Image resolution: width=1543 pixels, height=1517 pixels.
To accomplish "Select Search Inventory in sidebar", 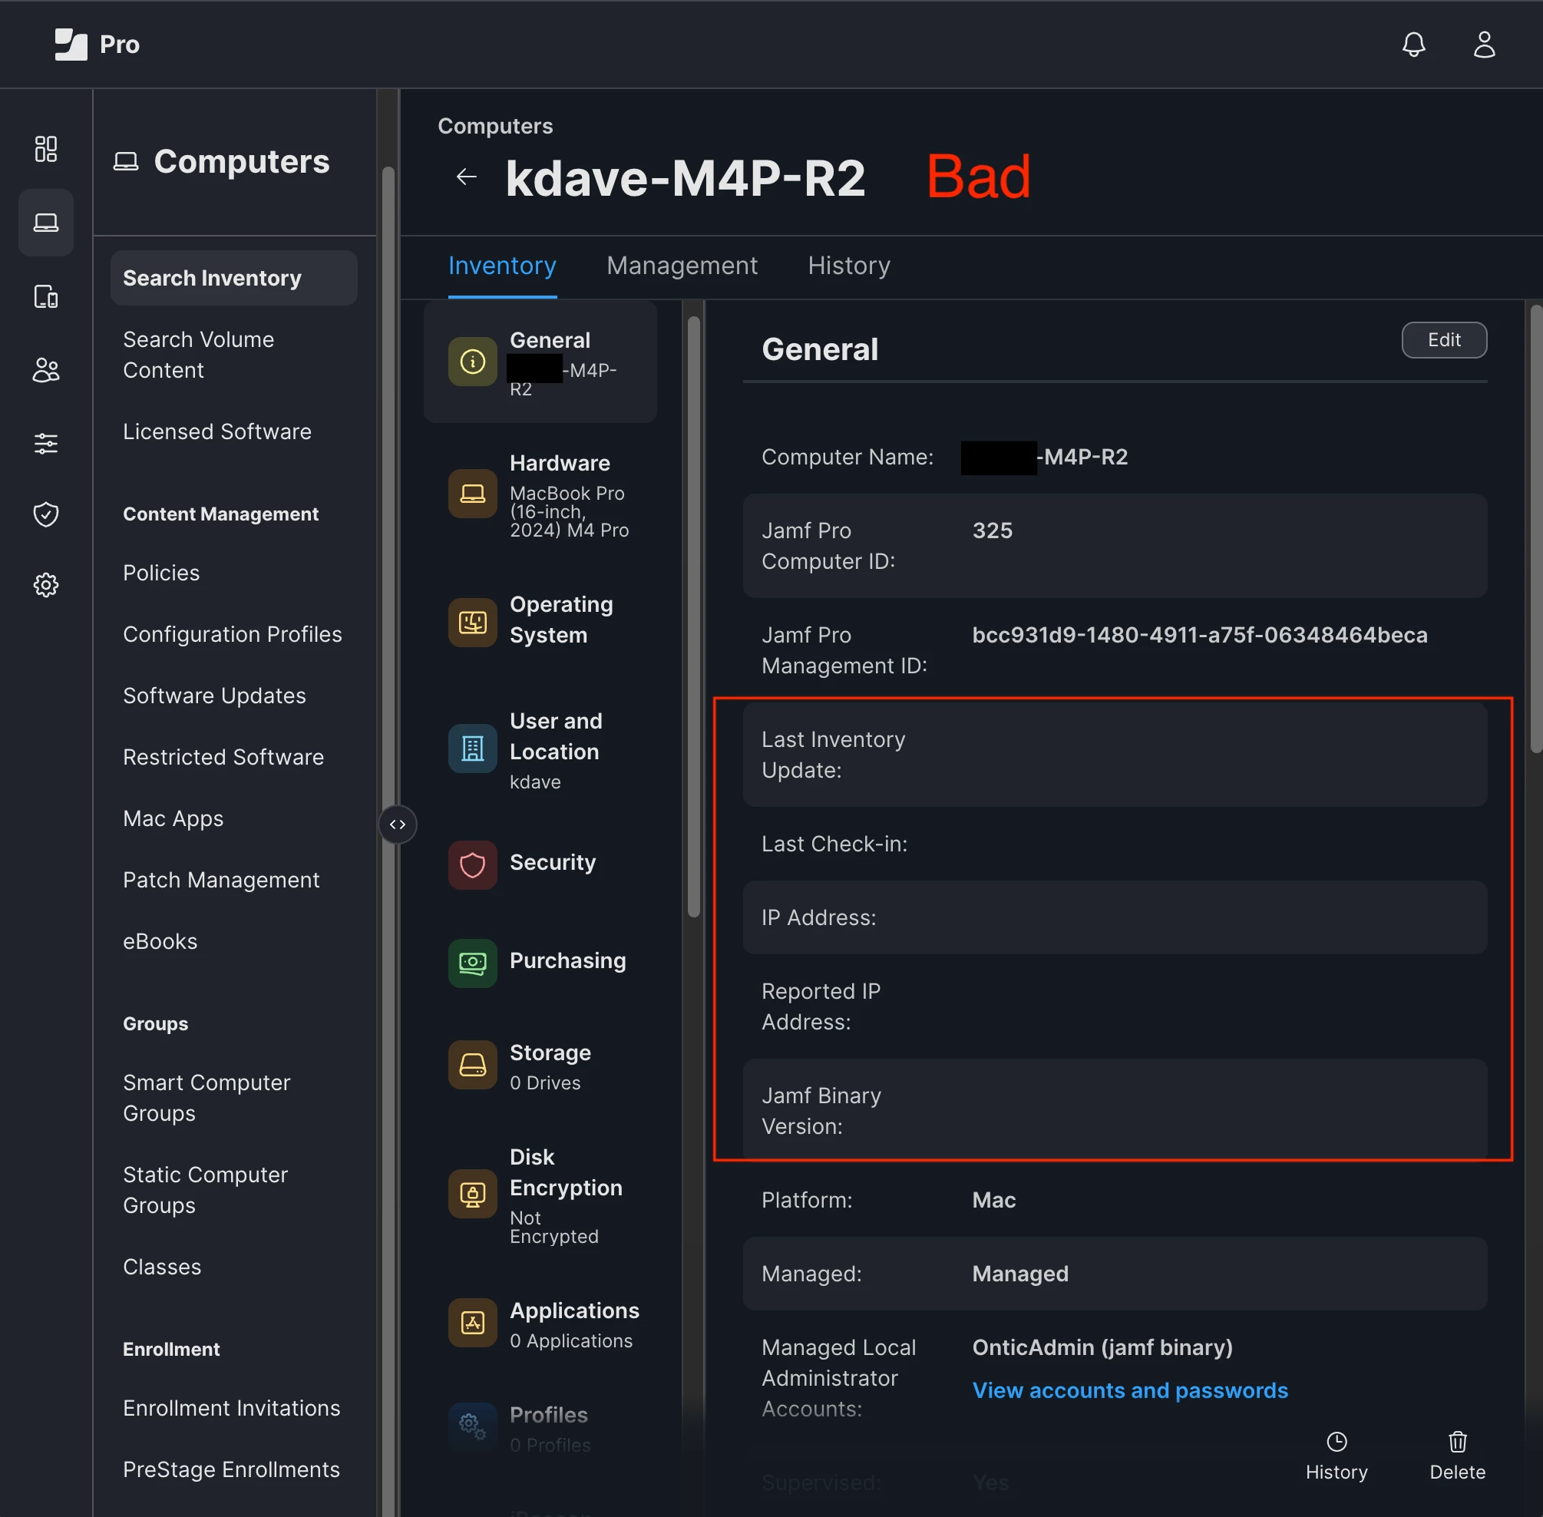I will (x=233, y=278).
